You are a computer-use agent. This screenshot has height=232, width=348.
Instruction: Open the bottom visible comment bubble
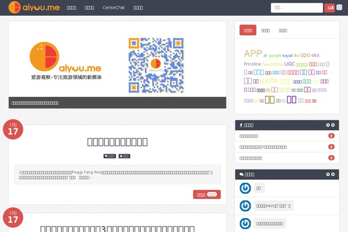point(270,223)
